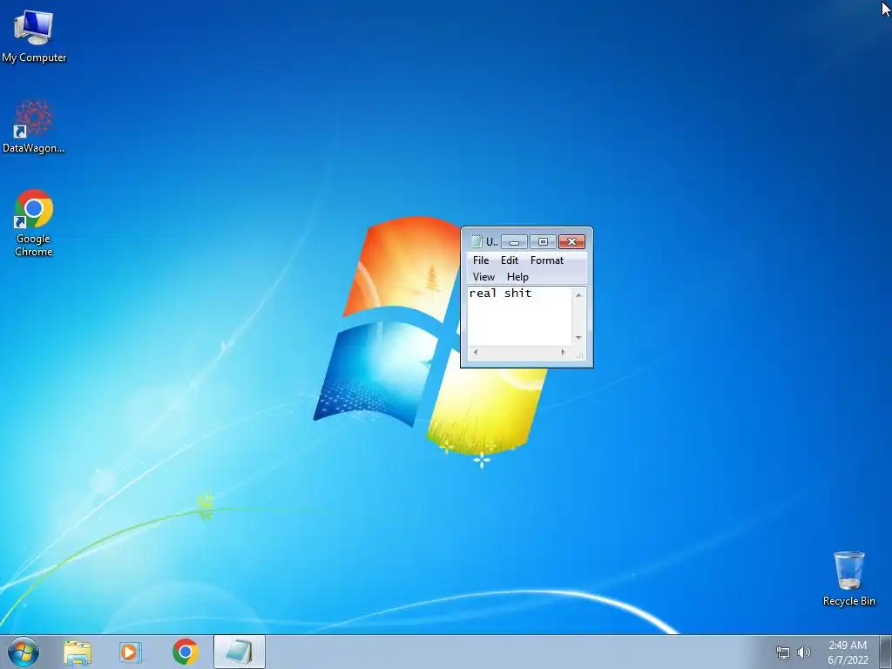Open network status tray icon
Screen dimensions: 892x669
pyautogui.click(x=783, y=652)
